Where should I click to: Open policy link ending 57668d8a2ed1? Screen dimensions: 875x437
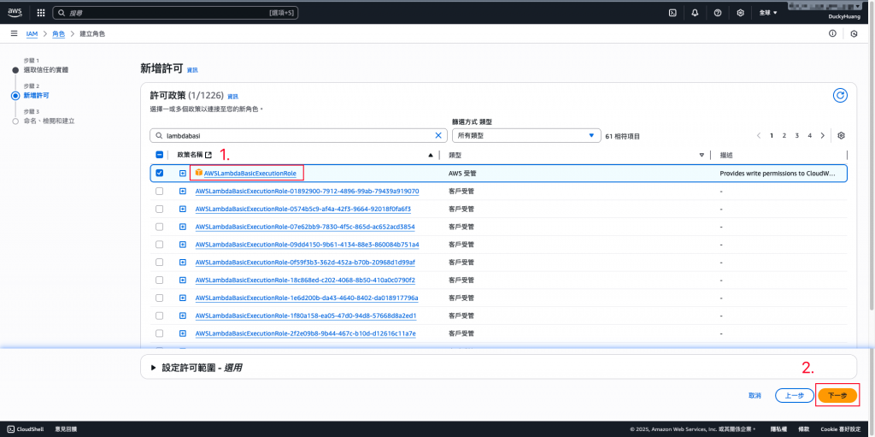point(306,316)
